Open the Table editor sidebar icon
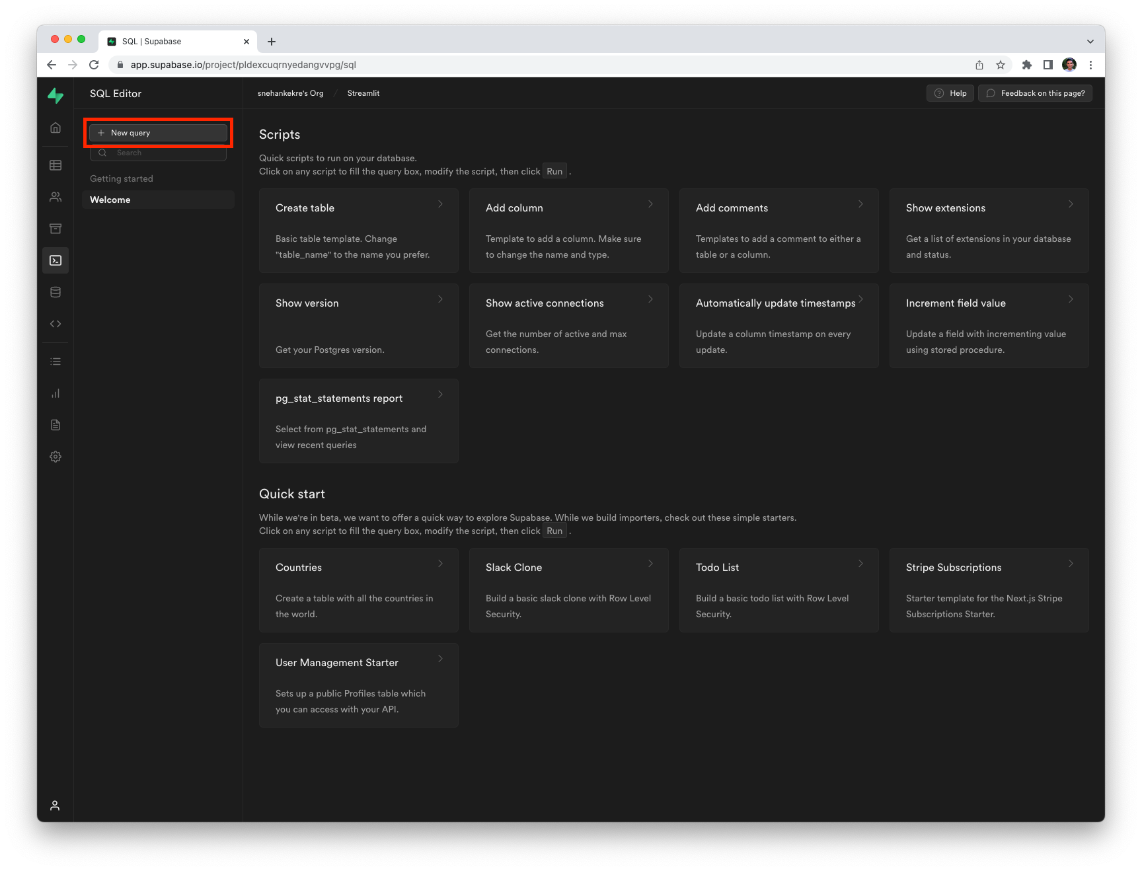Viewport: 1142px width, 871px height. pos(56,165)
